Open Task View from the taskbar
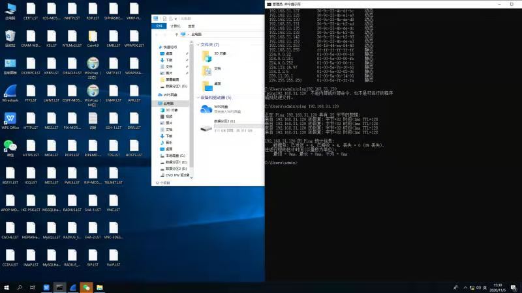 coord(32,287)
